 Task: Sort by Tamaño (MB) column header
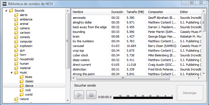pos(136,12)
